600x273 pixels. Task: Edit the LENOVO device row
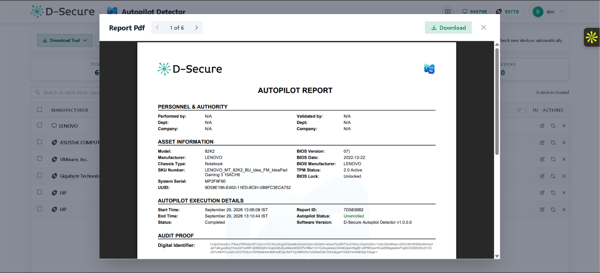tap(542, 126)
